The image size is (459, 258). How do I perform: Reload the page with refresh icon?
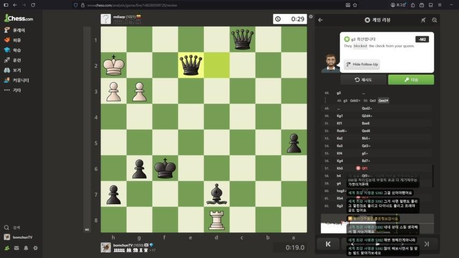coord(33,5)
